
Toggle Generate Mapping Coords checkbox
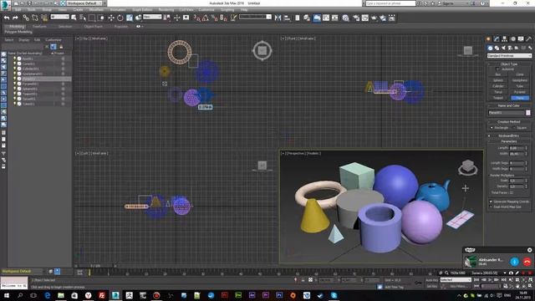[x=491, y=202]
